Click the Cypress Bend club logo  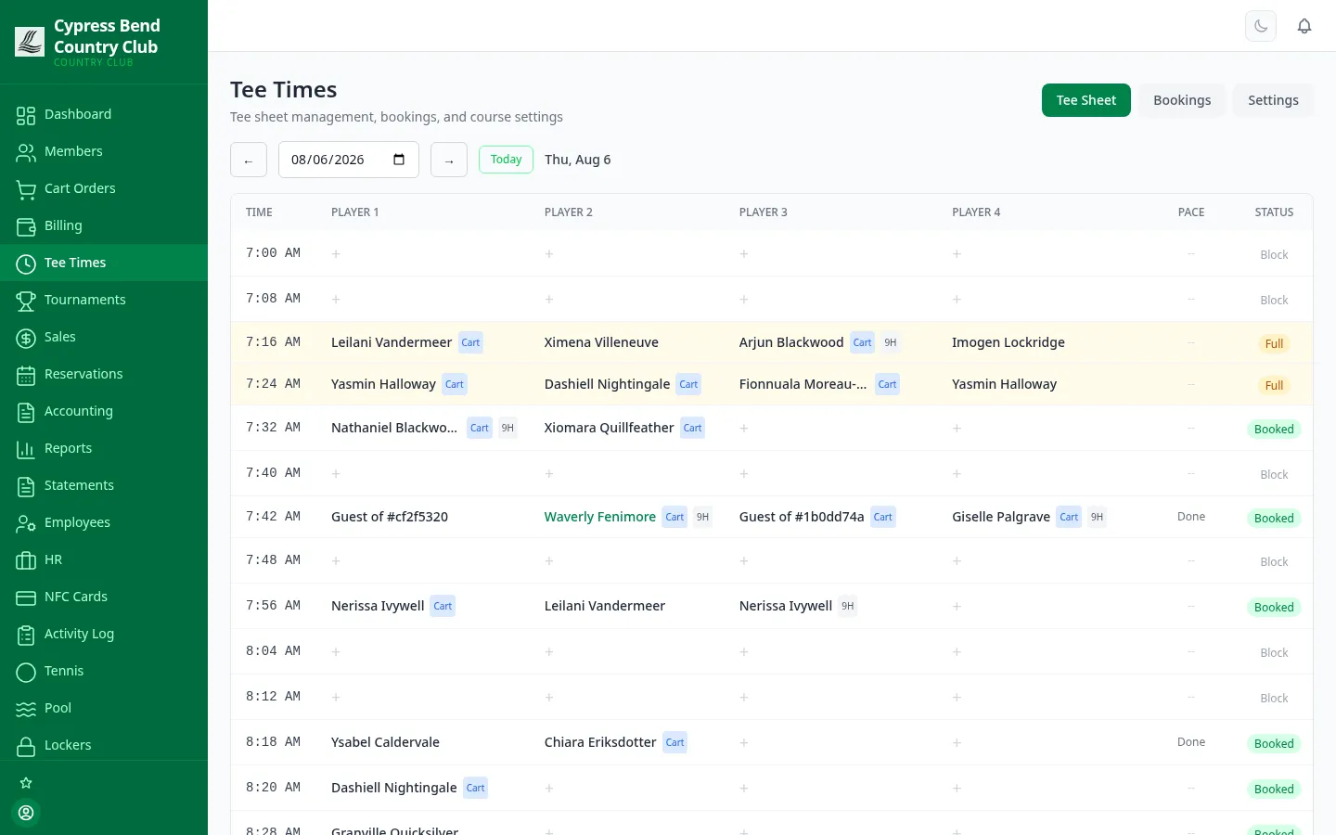click(x=30, y=41)
